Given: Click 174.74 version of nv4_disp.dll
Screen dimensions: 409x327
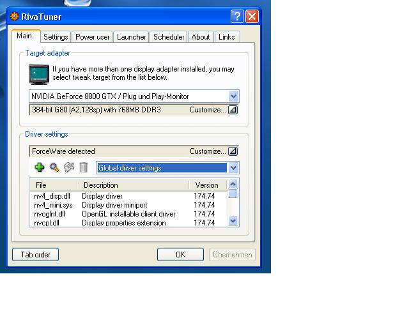Looking at the screenshot, I should coord(204,196).
